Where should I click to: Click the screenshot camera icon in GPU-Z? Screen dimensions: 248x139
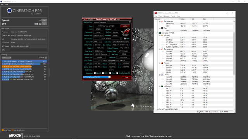click(x=129, y=22)
